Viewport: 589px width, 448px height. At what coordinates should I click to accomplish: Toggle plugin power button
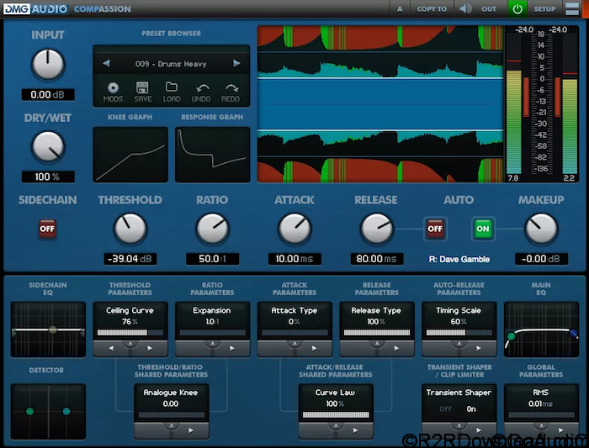click(517, 8)
